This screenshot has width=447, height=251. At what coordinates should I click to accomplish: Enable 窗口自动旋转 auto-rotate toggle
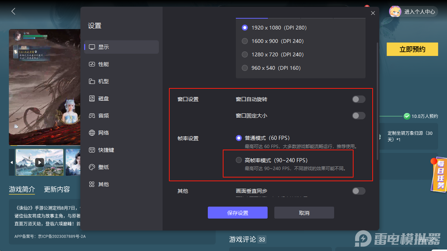pyautogui.click(x=358, y=99)
